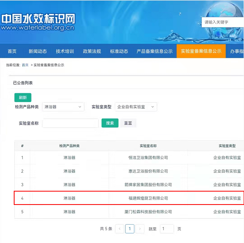244x243 pixels.
Task: Click 淋浴器 in the 厦门松霖 row
Action: [70, 212]
